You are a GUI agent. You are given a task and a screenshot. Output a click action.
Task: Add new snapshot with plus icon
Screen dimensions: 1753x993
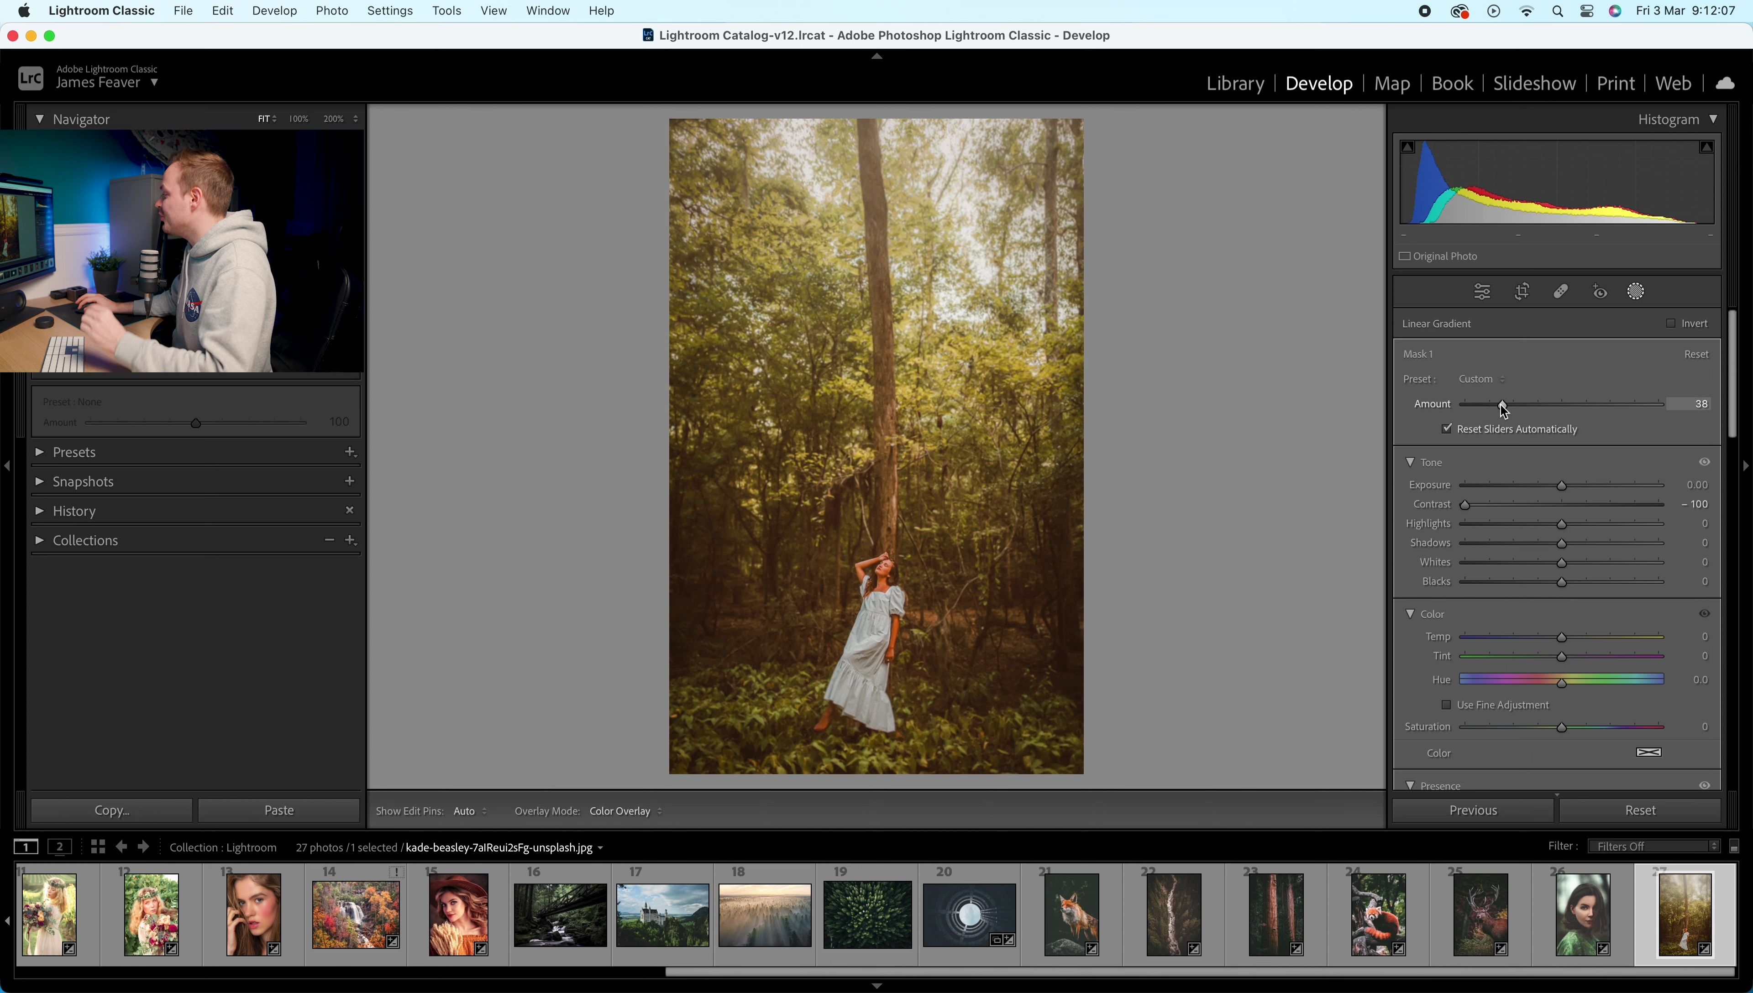[x=350, y=481]
